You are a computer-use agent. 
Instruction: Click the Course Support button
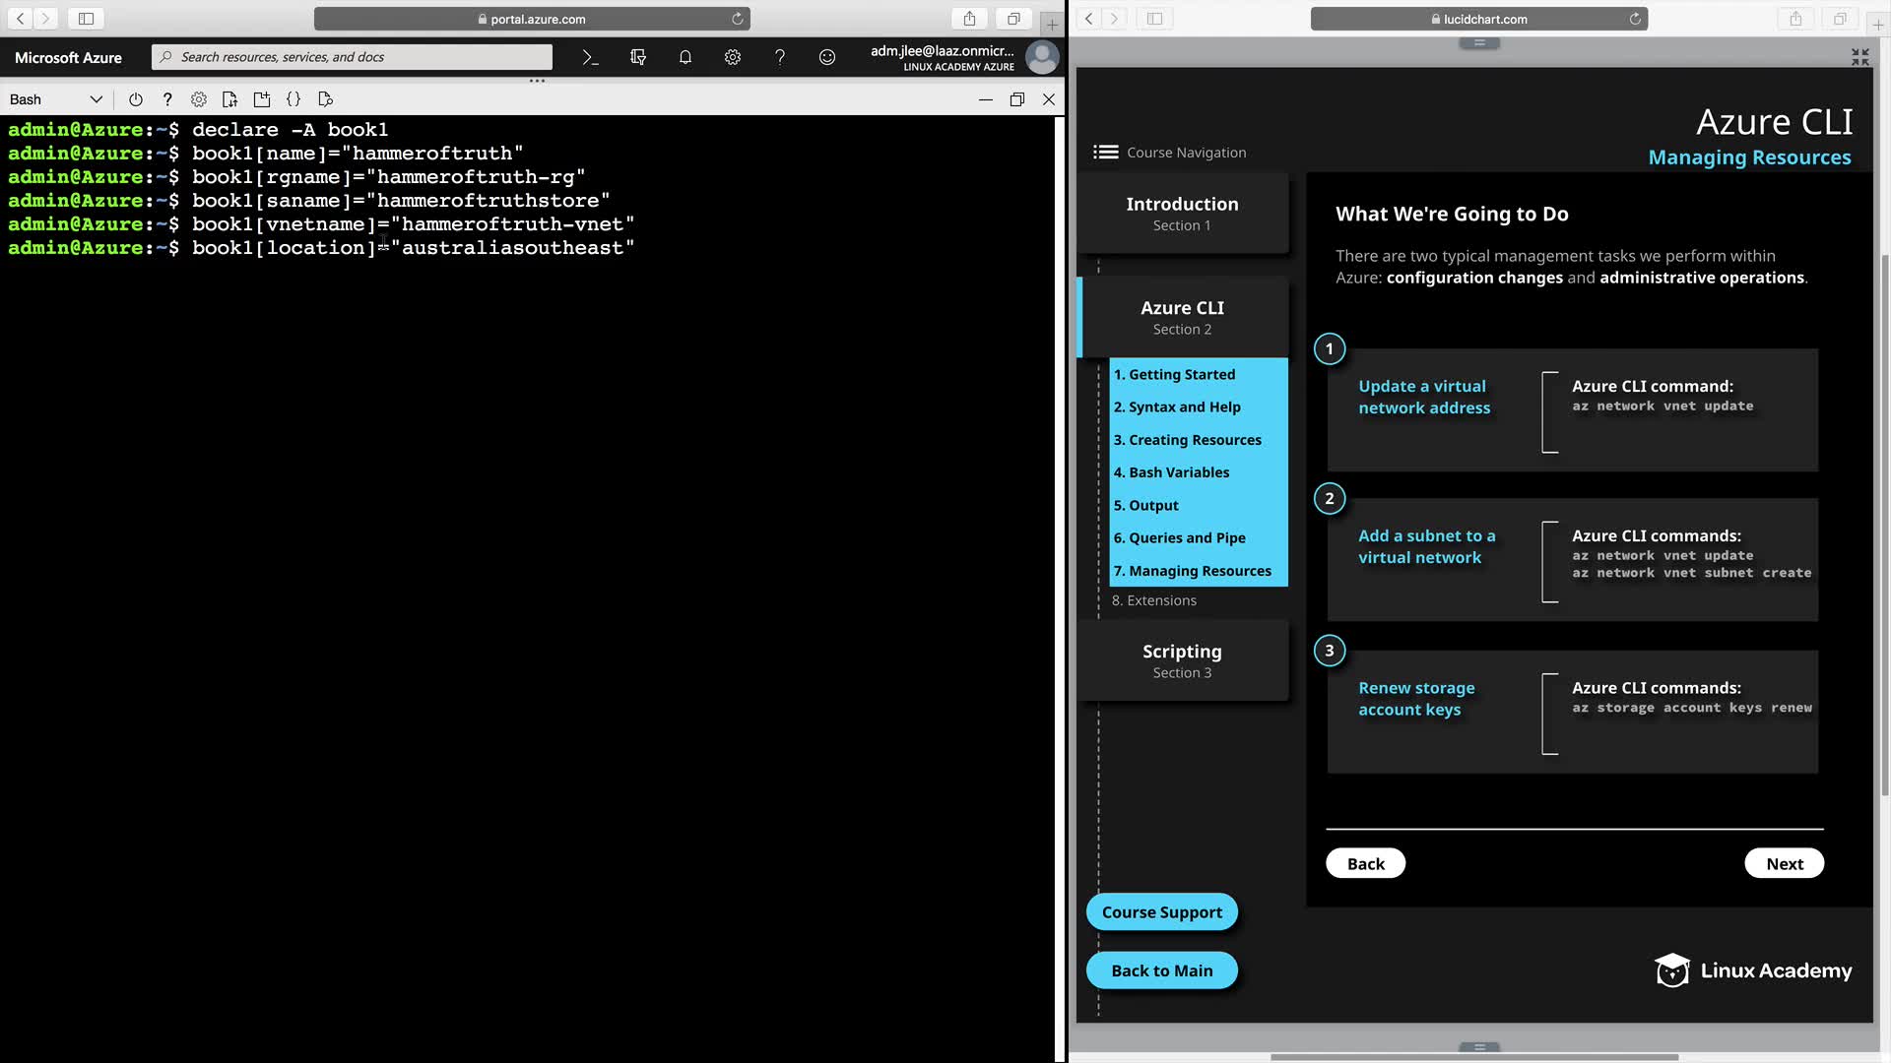click(1161, 911)
